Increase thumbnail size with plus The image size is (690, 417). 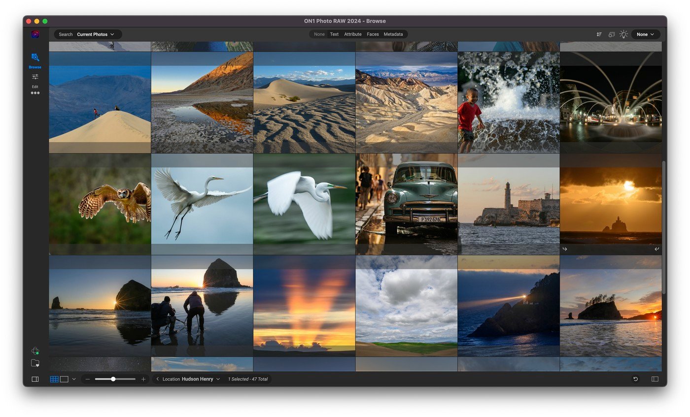pyautogui.click(x=143, y=379)
